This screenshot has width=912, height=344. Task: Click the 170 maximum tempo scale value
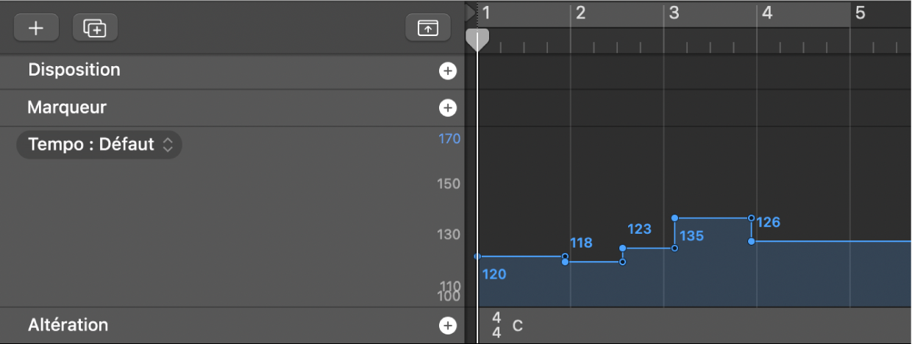click(x=449, y=139)
